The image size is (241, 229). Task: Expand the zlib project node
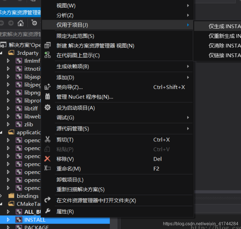(8, 124)
